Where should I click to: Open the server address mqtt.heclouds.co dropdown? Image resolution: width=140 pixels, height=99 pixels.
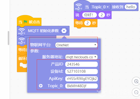point(81,57)
